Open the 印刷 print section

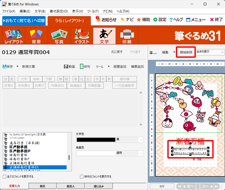127,36
